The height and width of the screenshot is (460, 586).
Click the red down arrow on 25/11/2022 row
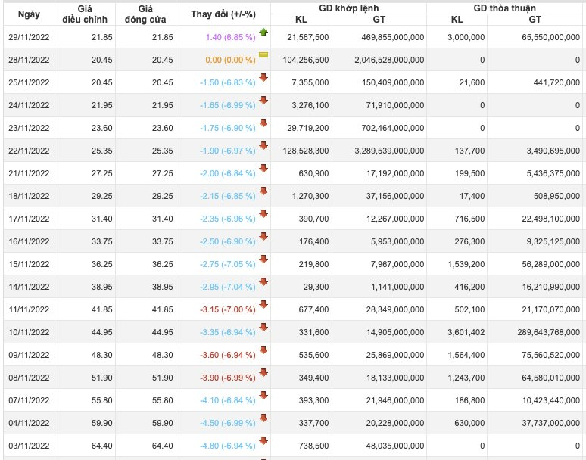(x=263, y=78)
